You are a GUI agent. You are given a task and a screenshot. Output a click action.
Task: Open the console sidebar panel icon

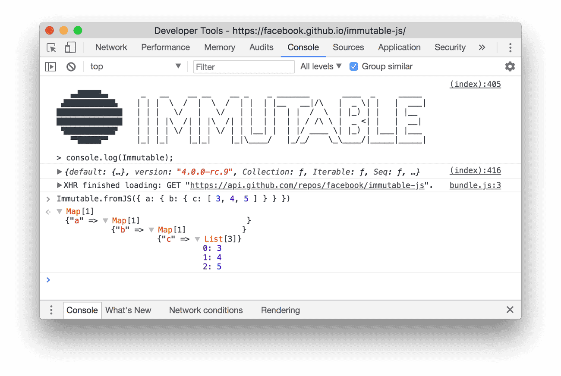coord(50,66)
